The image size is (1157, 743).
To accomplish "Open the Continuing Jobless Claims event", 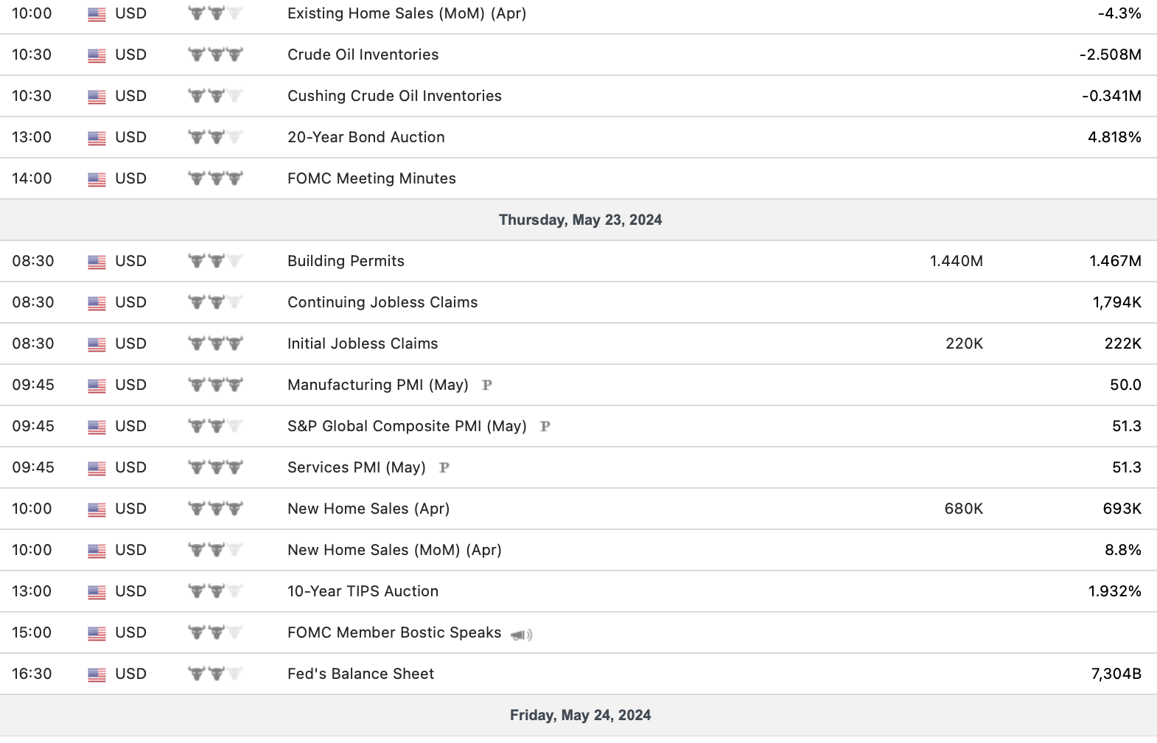I will point(382,302).
